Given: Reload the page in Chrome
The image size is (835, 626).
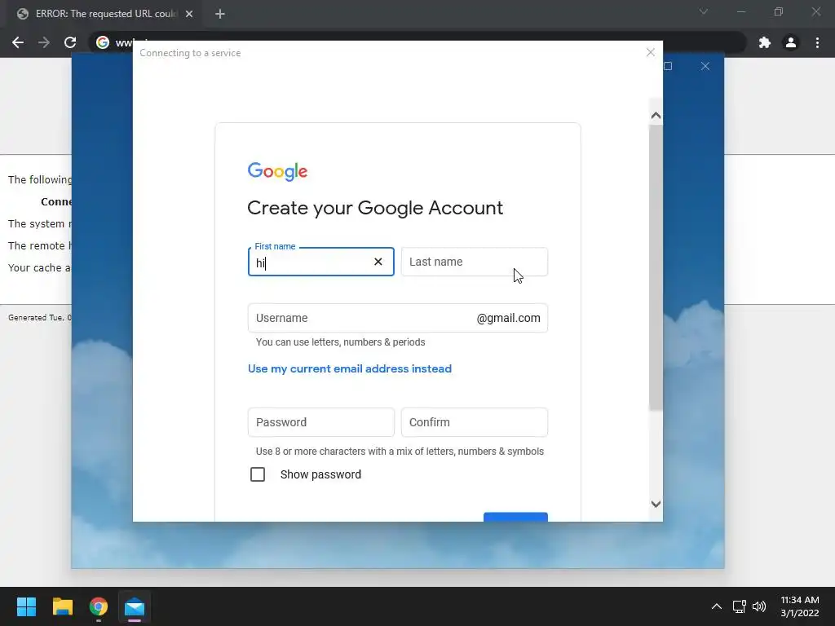Looking at the screenshot, I should tap(70, 42).
